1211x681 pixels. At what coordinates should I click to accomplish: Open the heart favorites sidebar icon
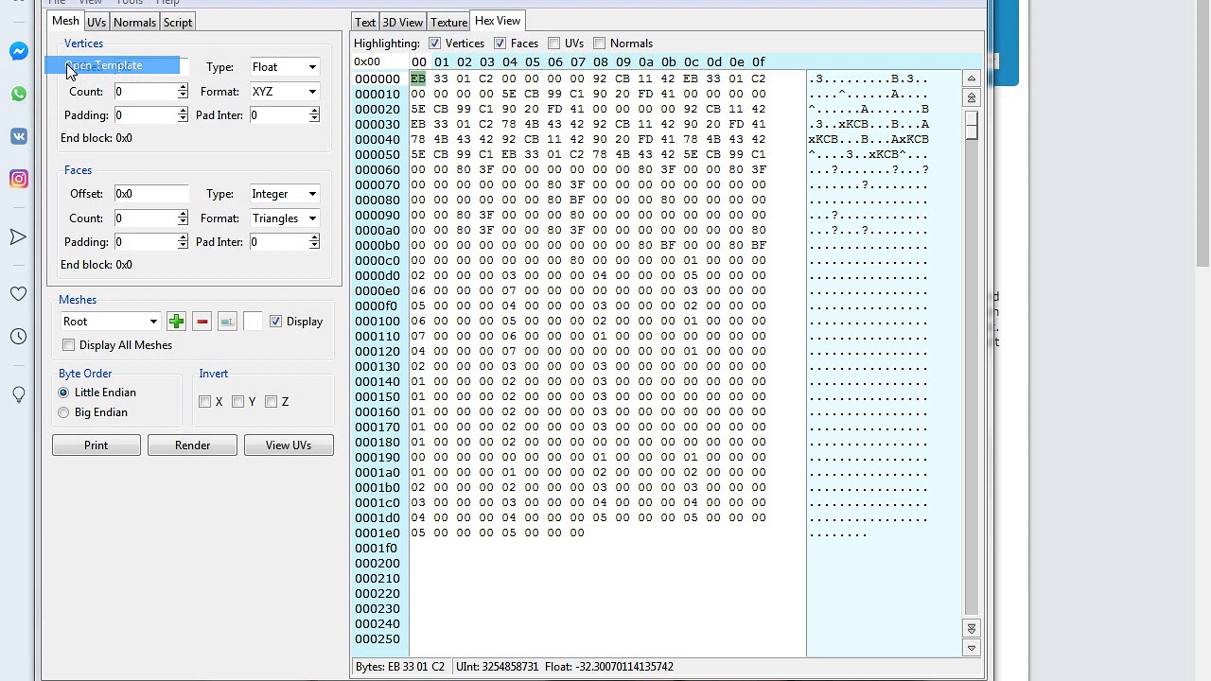pos(19,294)
